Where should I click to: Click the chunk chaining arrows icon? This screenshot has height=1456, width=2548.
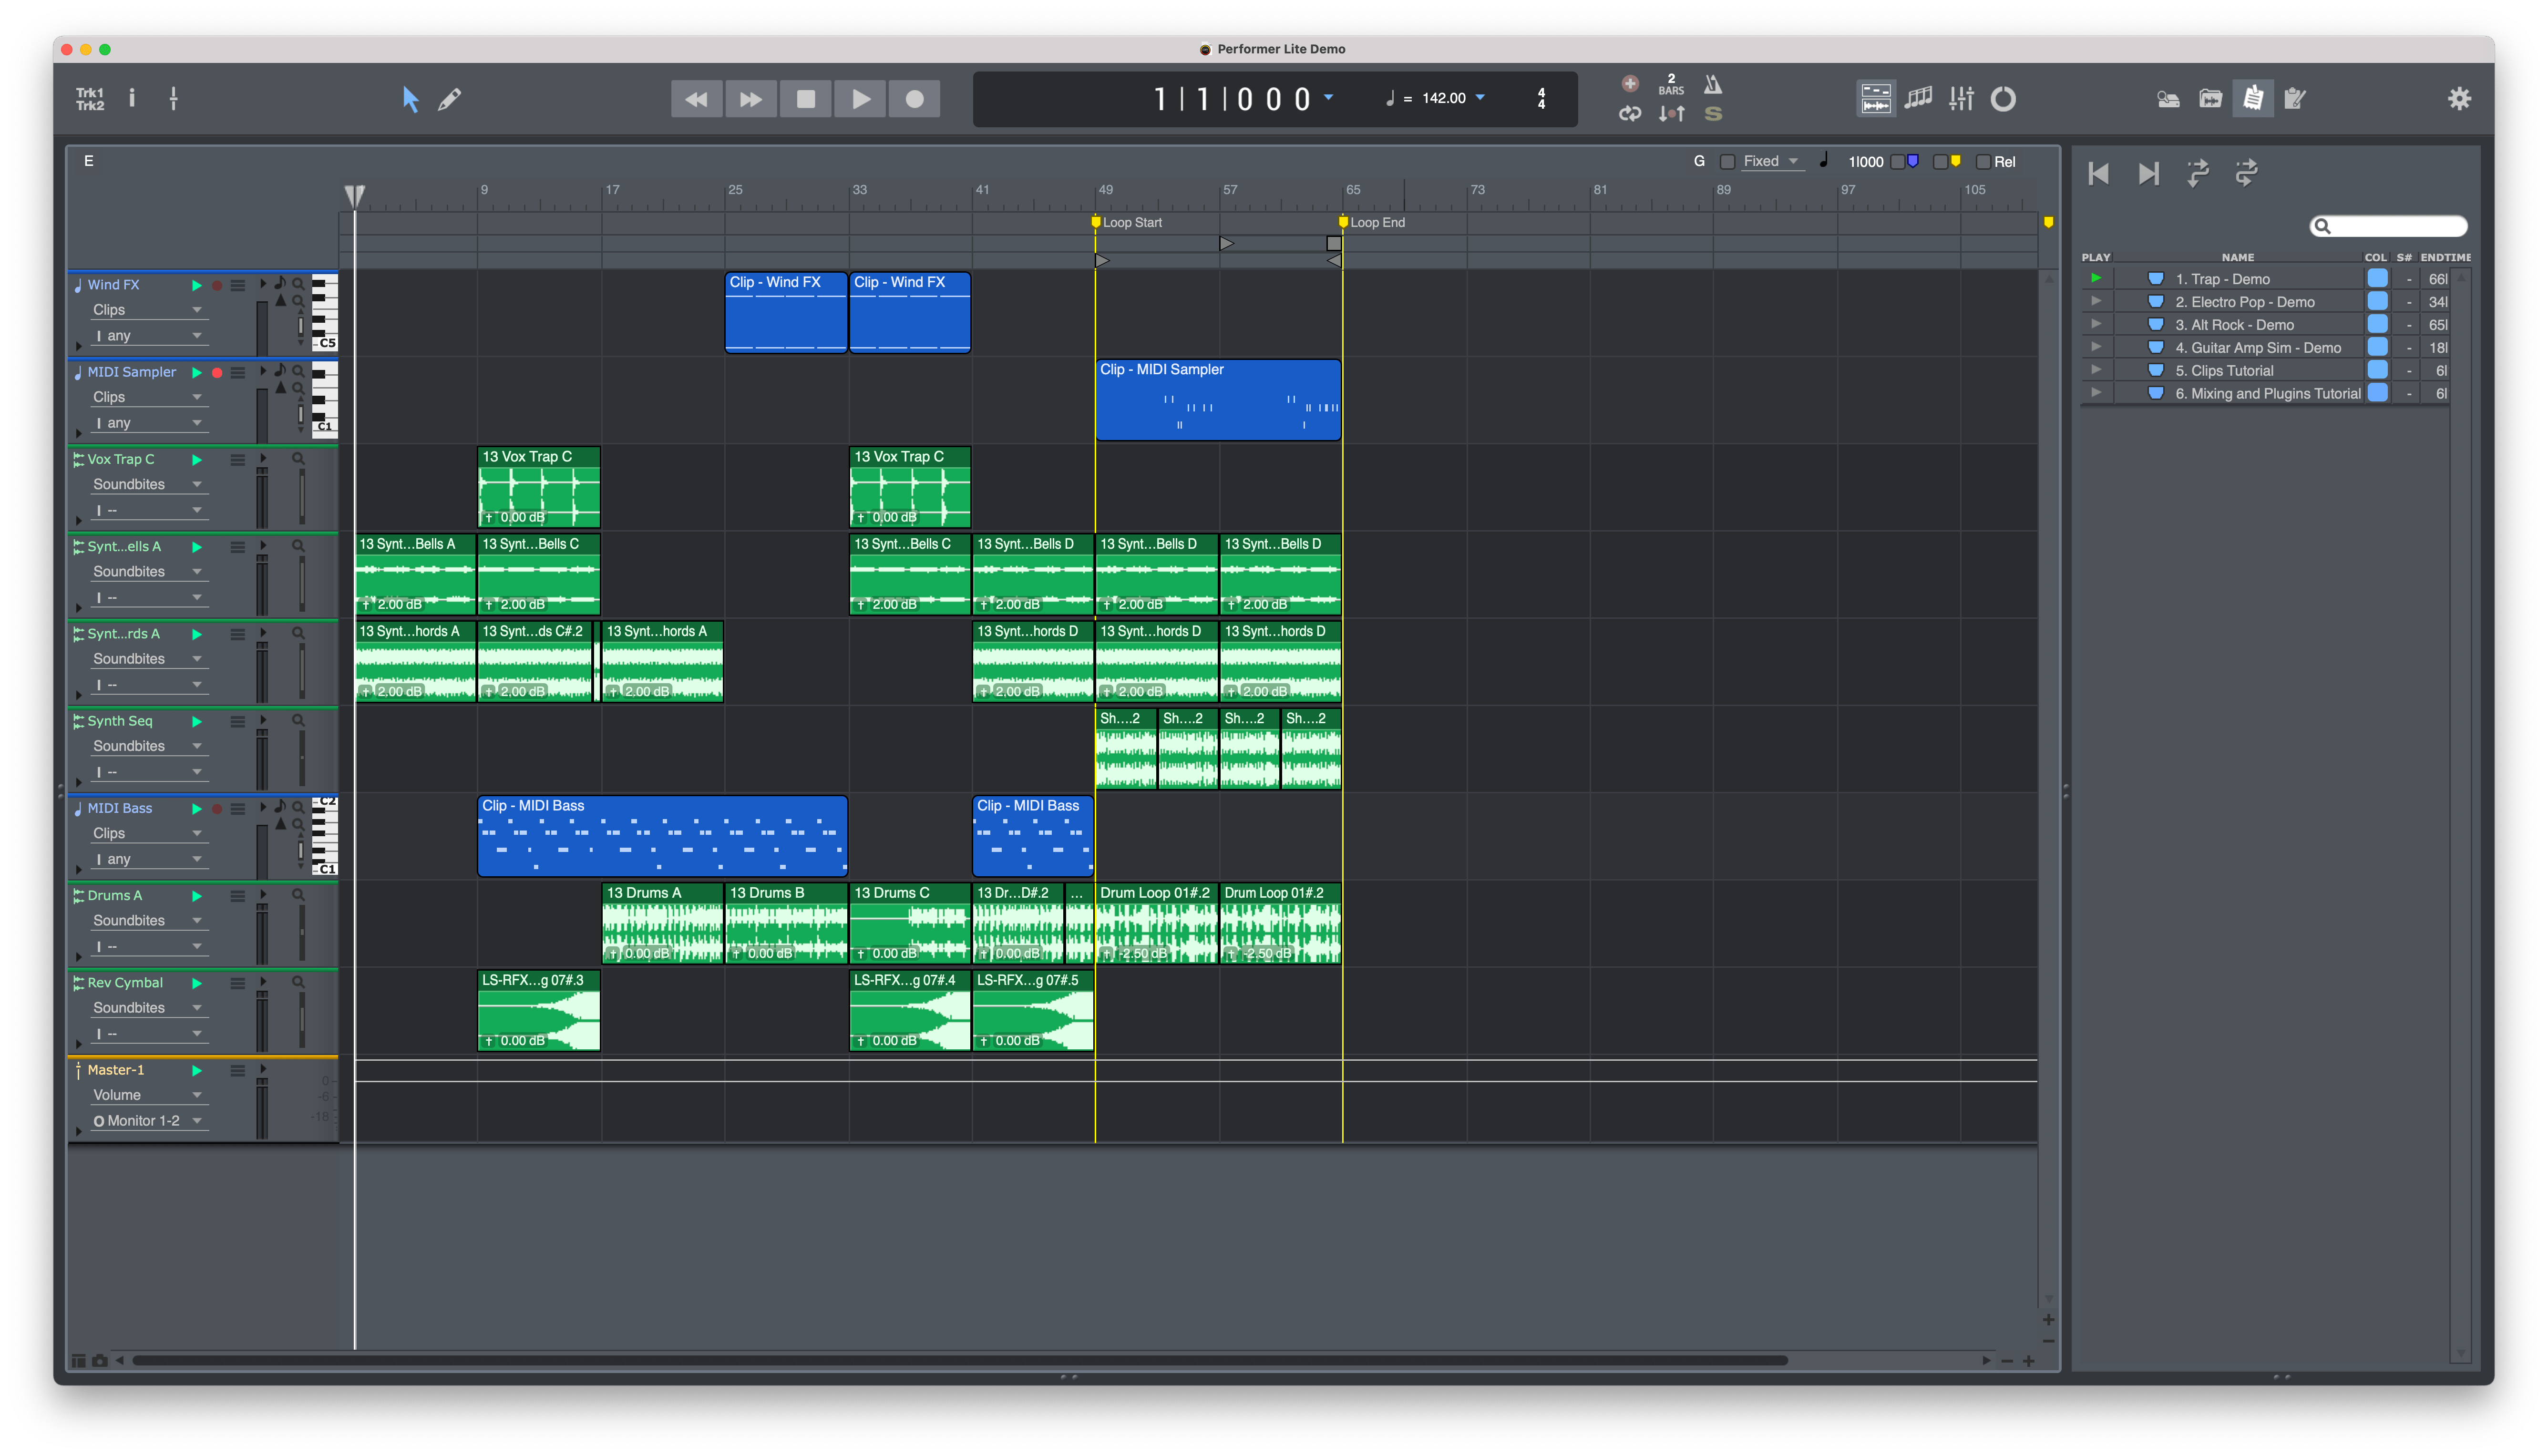point(2197,174)
